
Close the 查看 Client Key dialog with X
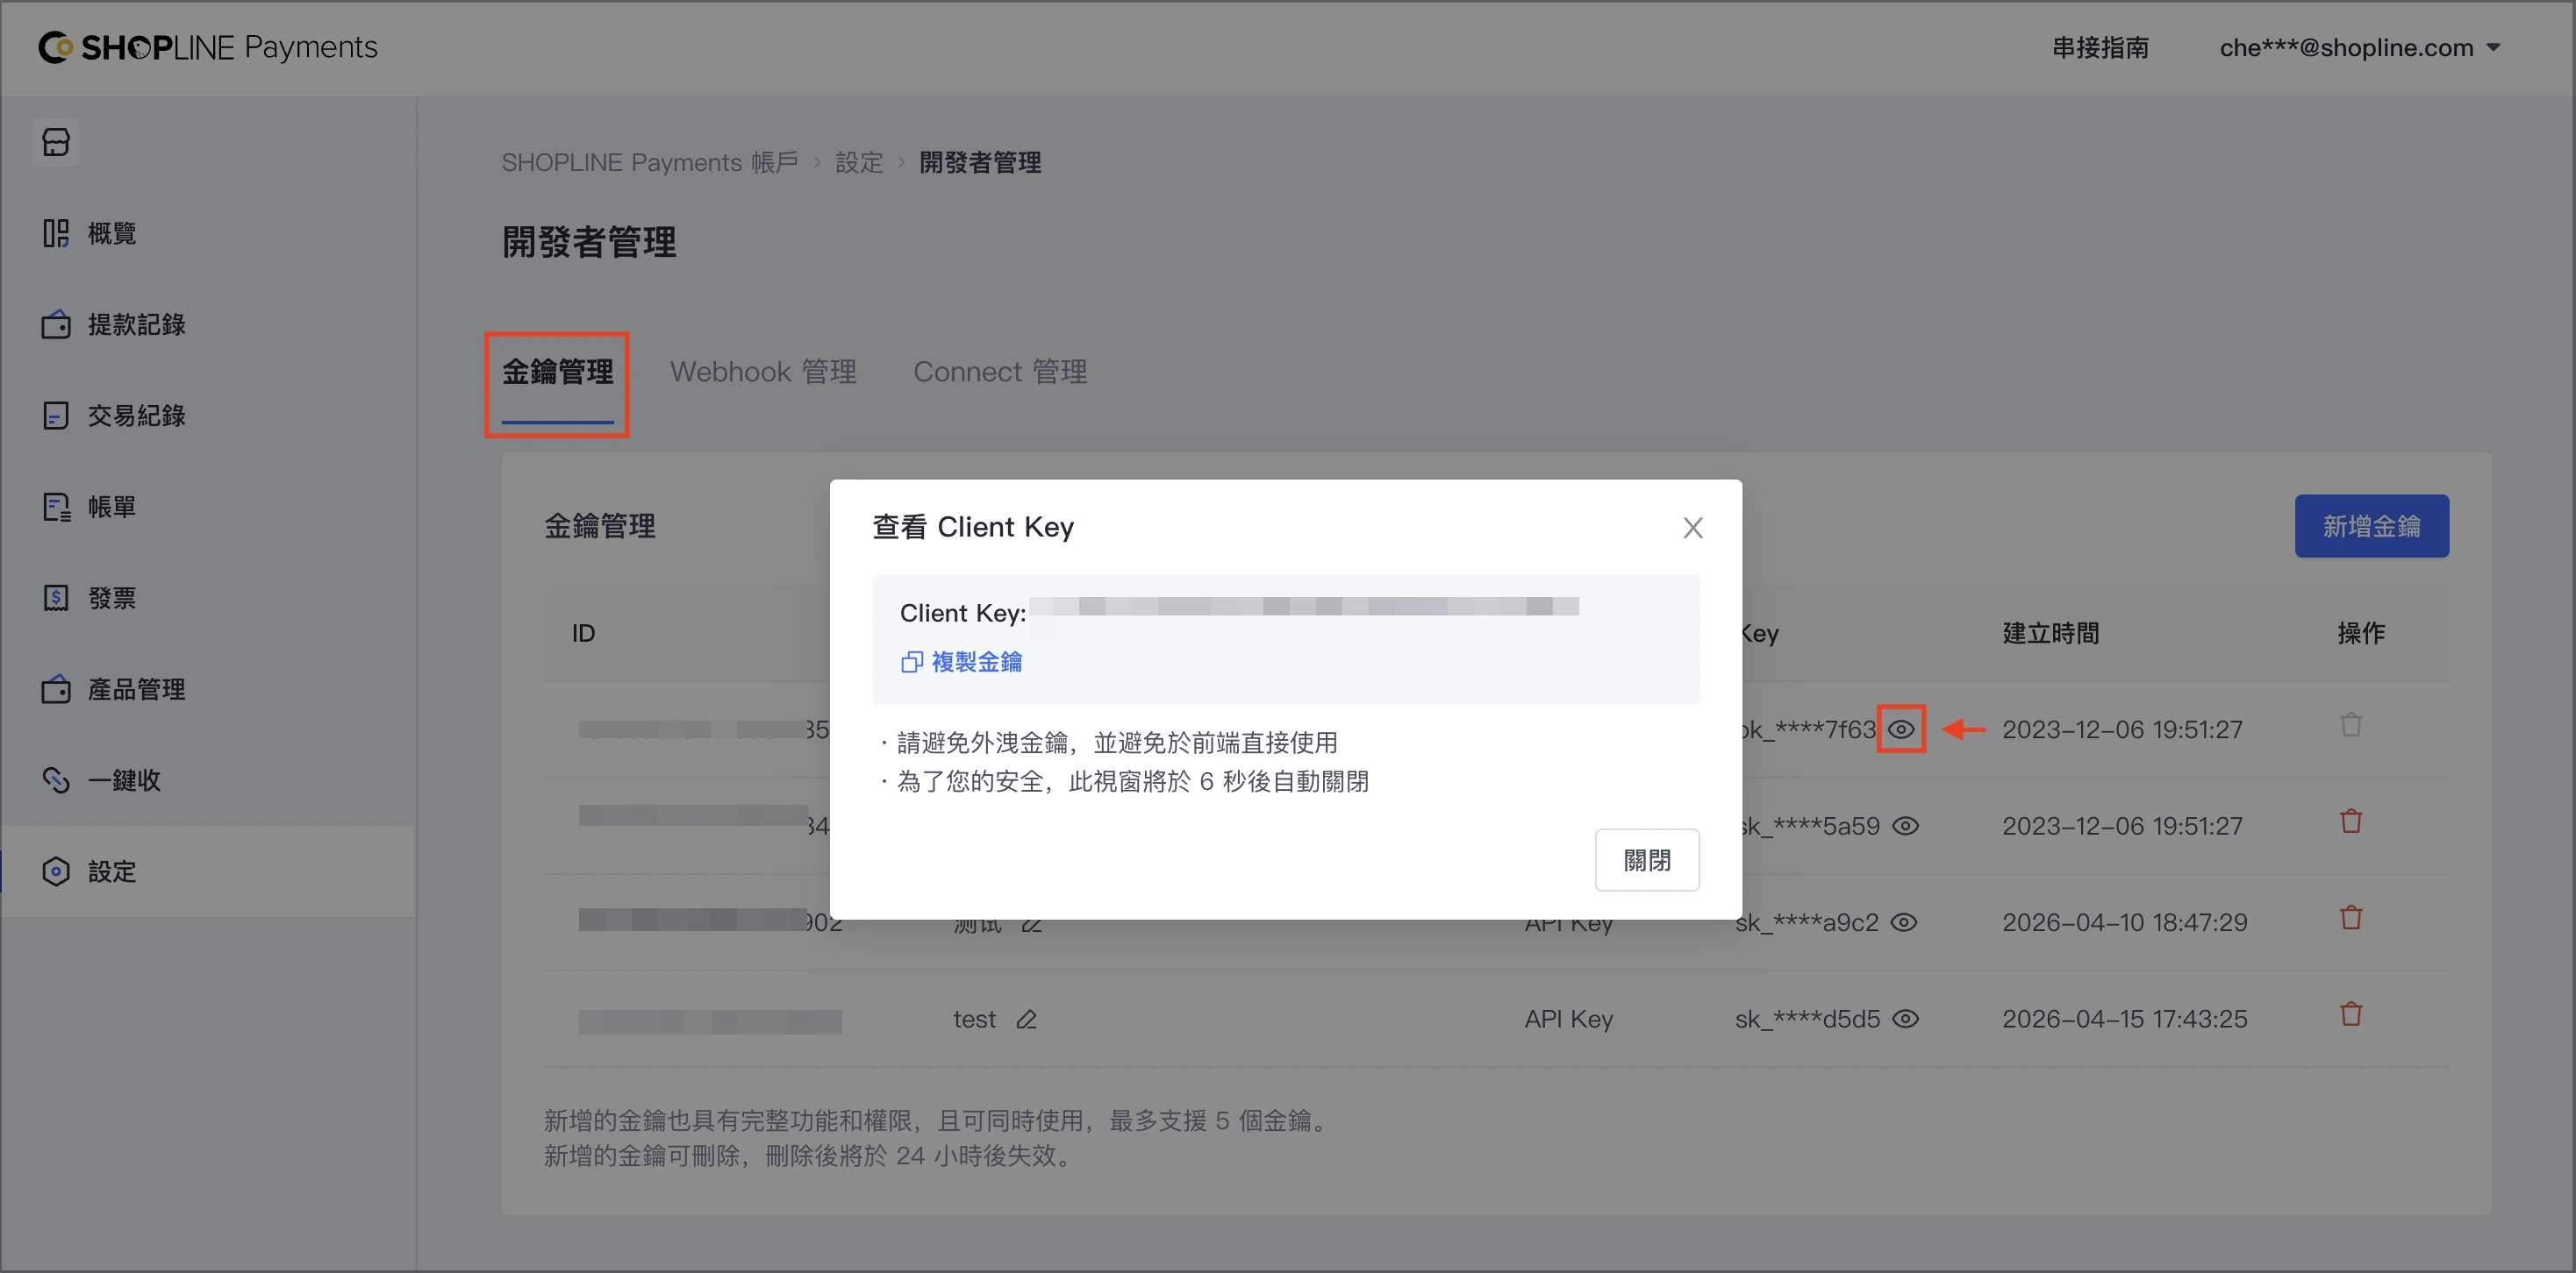click(x=1692, y=528)
